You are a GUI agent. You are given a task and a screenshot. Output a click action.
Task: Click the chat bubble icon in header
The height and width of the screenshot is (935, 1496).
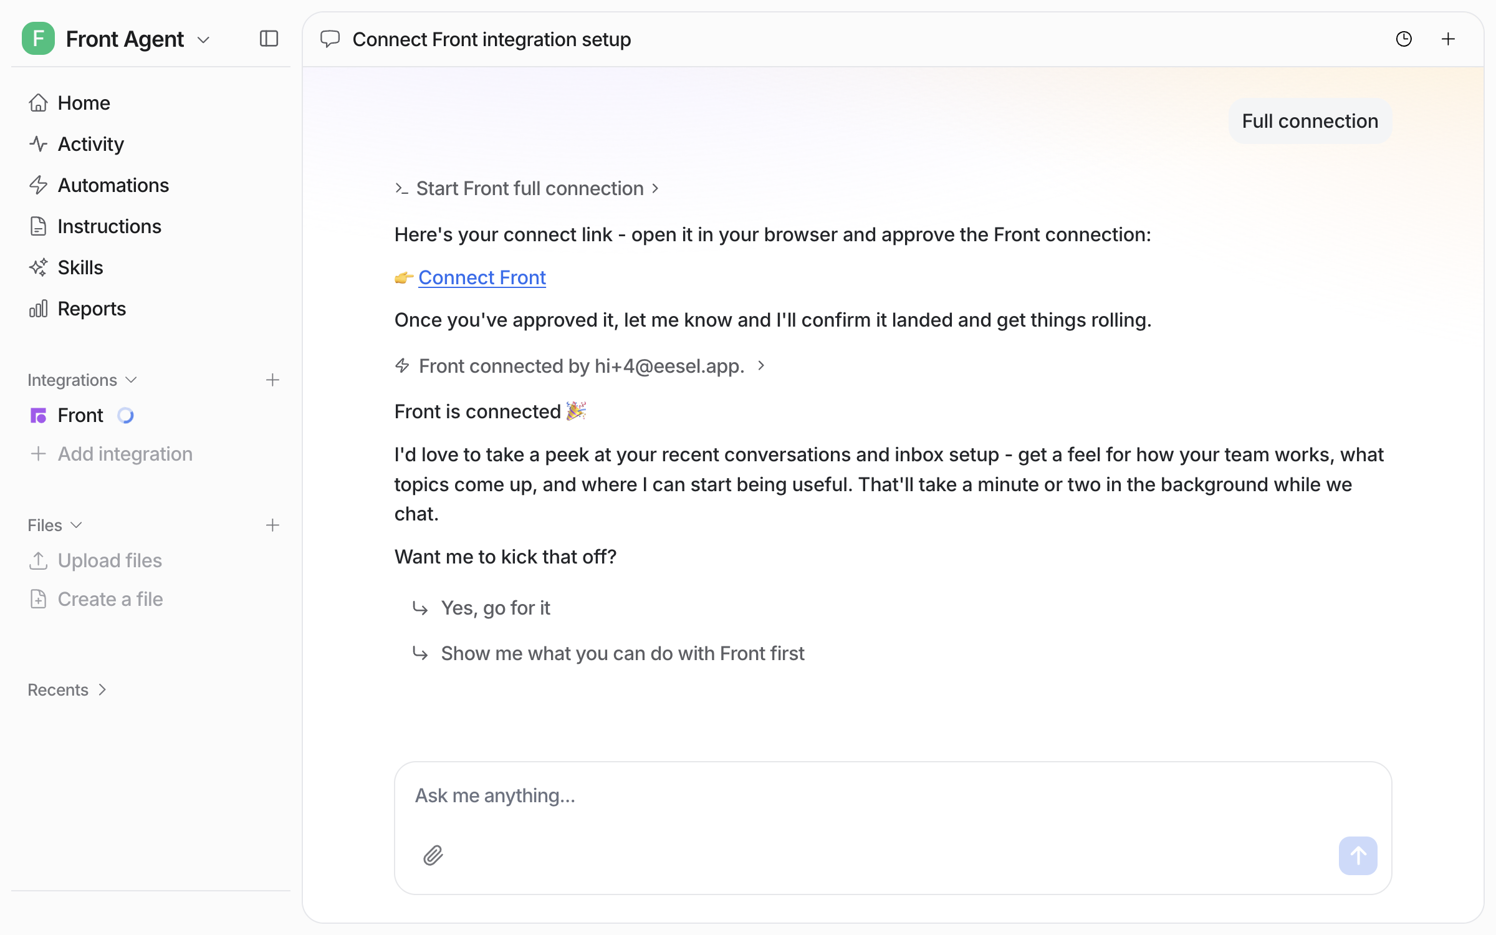pyautogui.click(x=330, y=39)
